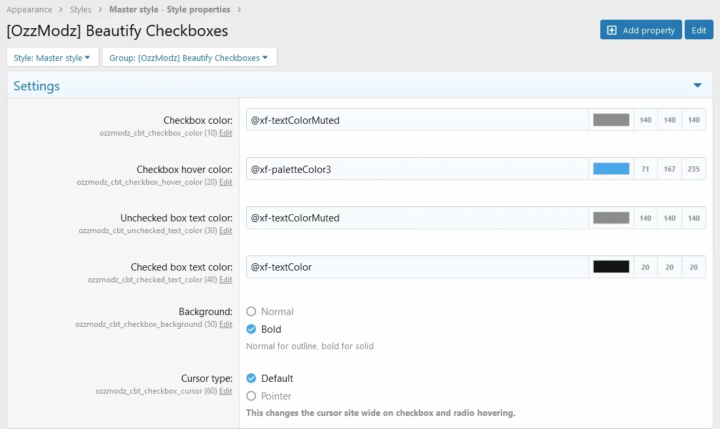
Task: Open the Style: Master style dropdown
Action: tap(52, 58)
